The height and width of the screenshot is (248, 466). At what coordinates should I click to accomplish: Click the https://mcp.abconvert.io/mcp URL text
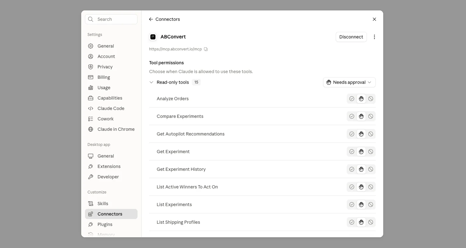click(176, 49)
